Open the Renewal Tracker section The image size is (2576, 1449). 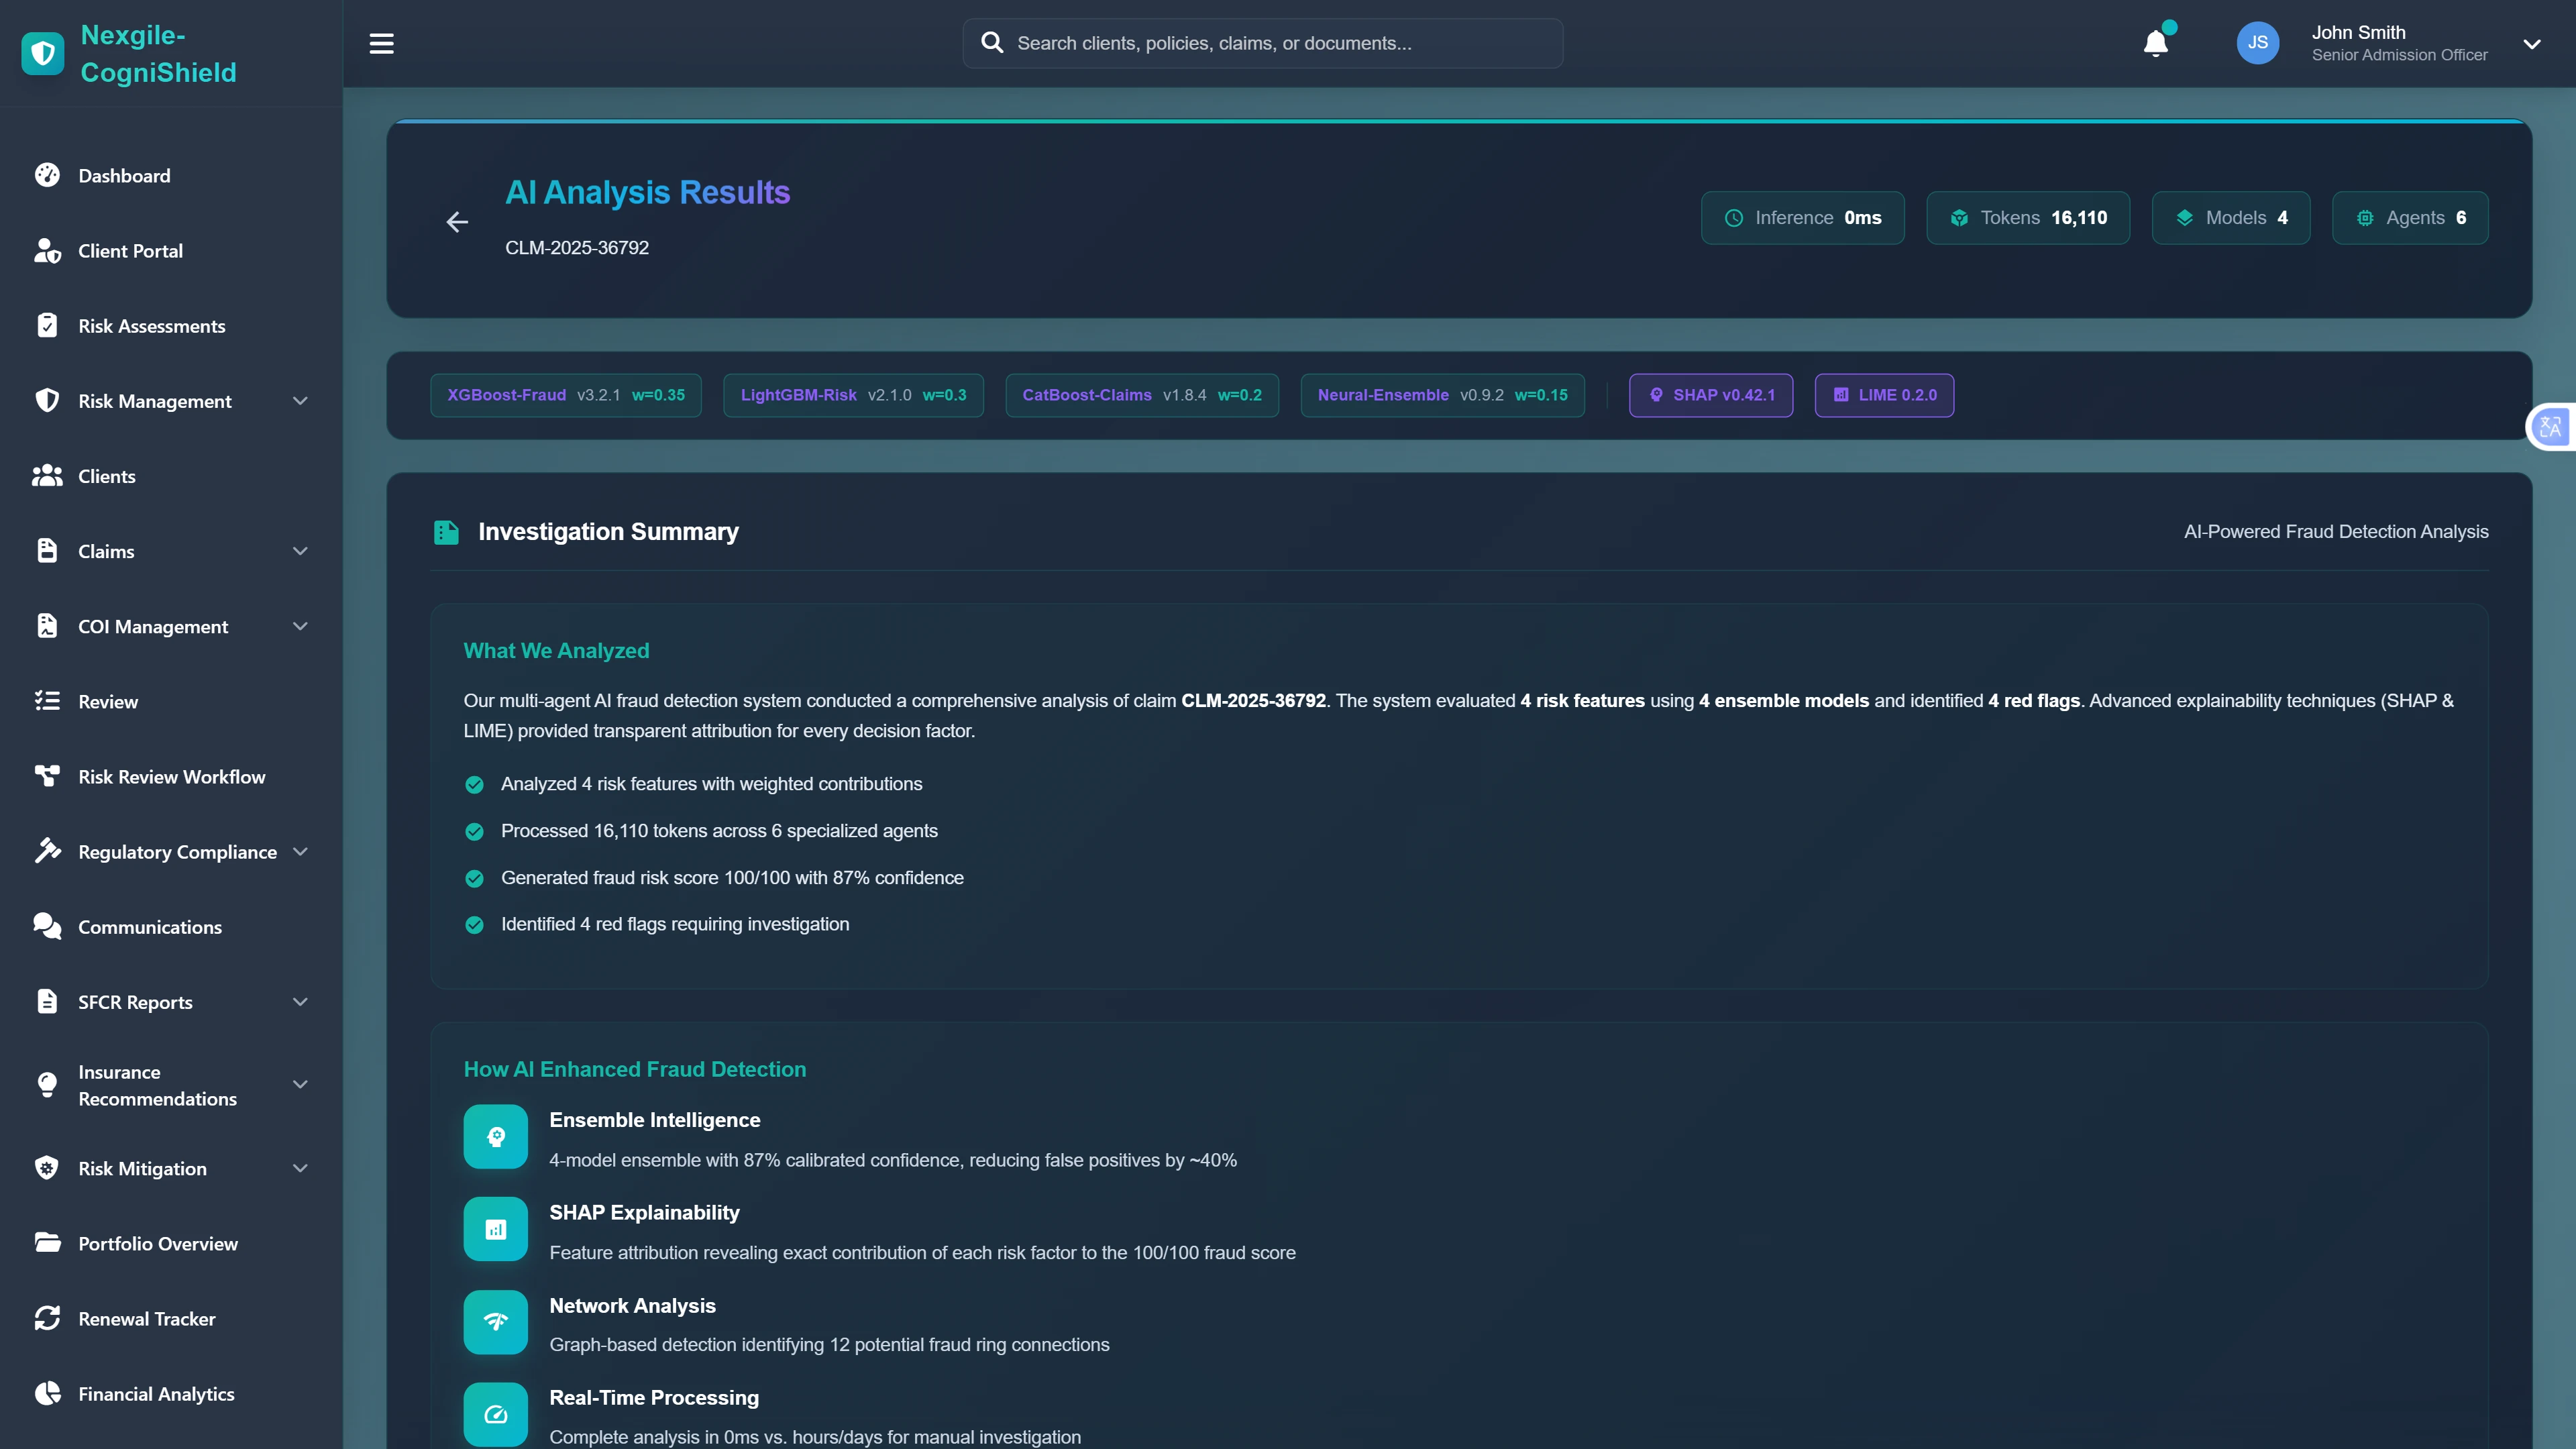(x=146, y=1318)
